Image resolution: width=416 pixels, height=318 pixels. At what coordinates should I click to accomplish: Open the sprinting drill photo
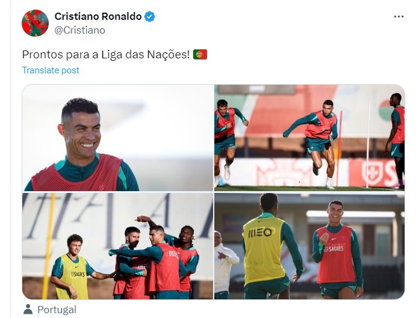click(x=309, y=138)
